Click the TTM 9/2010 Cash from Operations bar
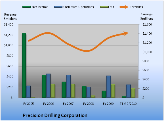This screenshot has width=164, height=121. tap(129, 91)
